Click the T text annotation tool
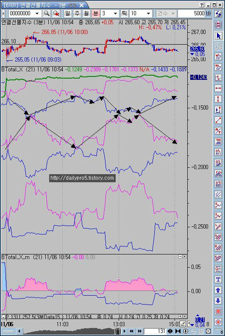Viewport: 225px width, 336px height. point(218,279)
